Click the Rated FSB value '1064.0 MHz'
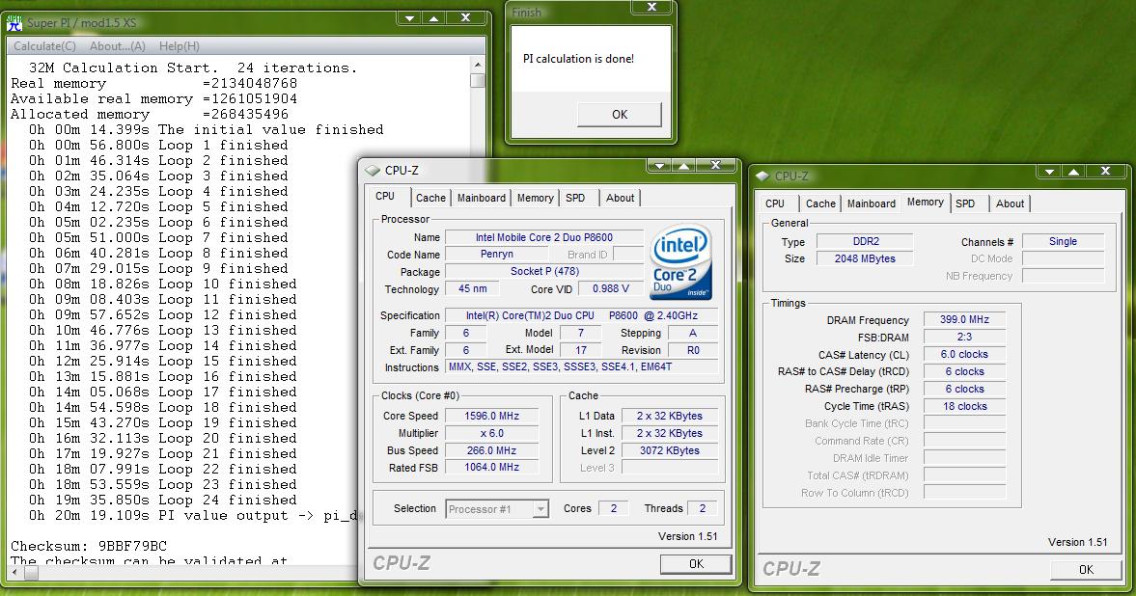Viewport: 1136px width, 596px height. [x=491, y=468]
